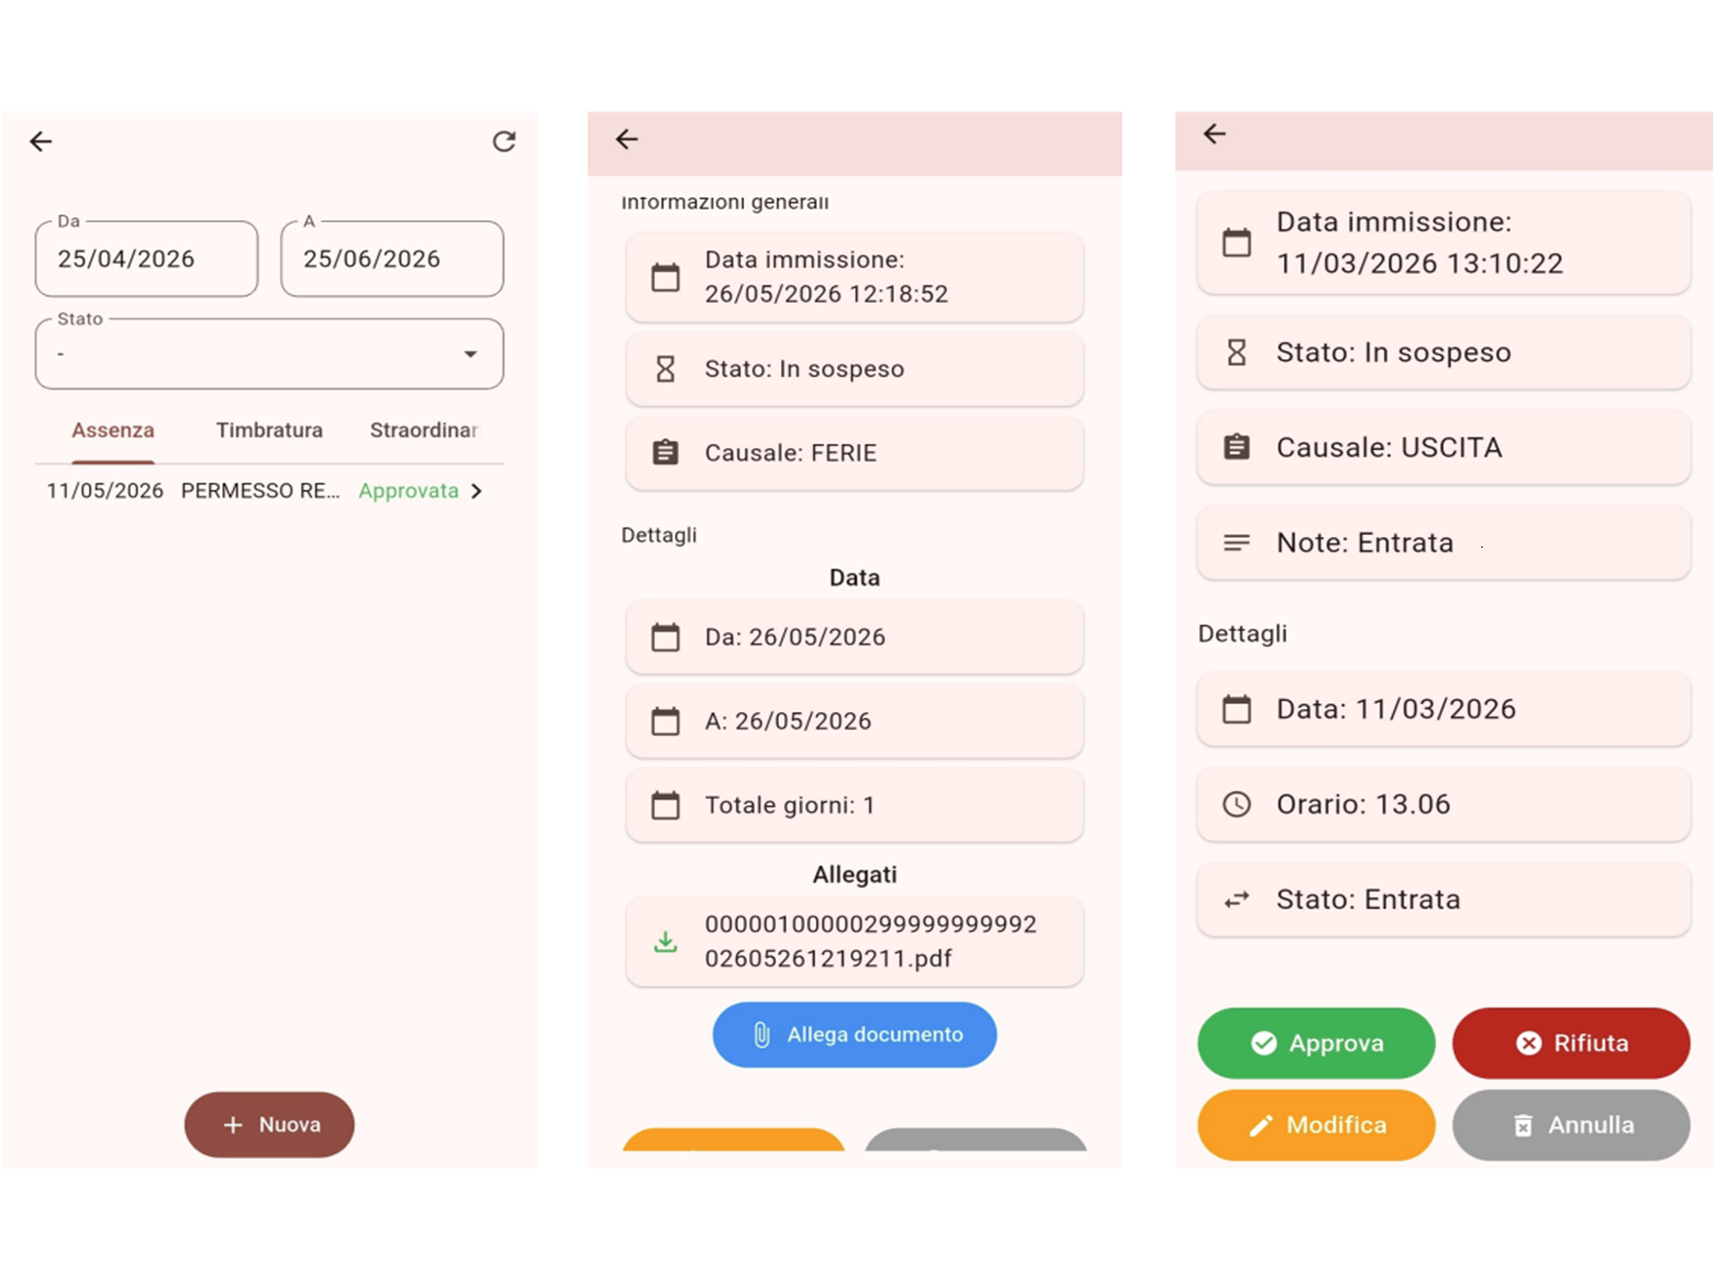Click clock icon beside Orario: 13.06
Image resolution: width=1713 pixels, height=1284 pixels.
[x=1236, y=804]
